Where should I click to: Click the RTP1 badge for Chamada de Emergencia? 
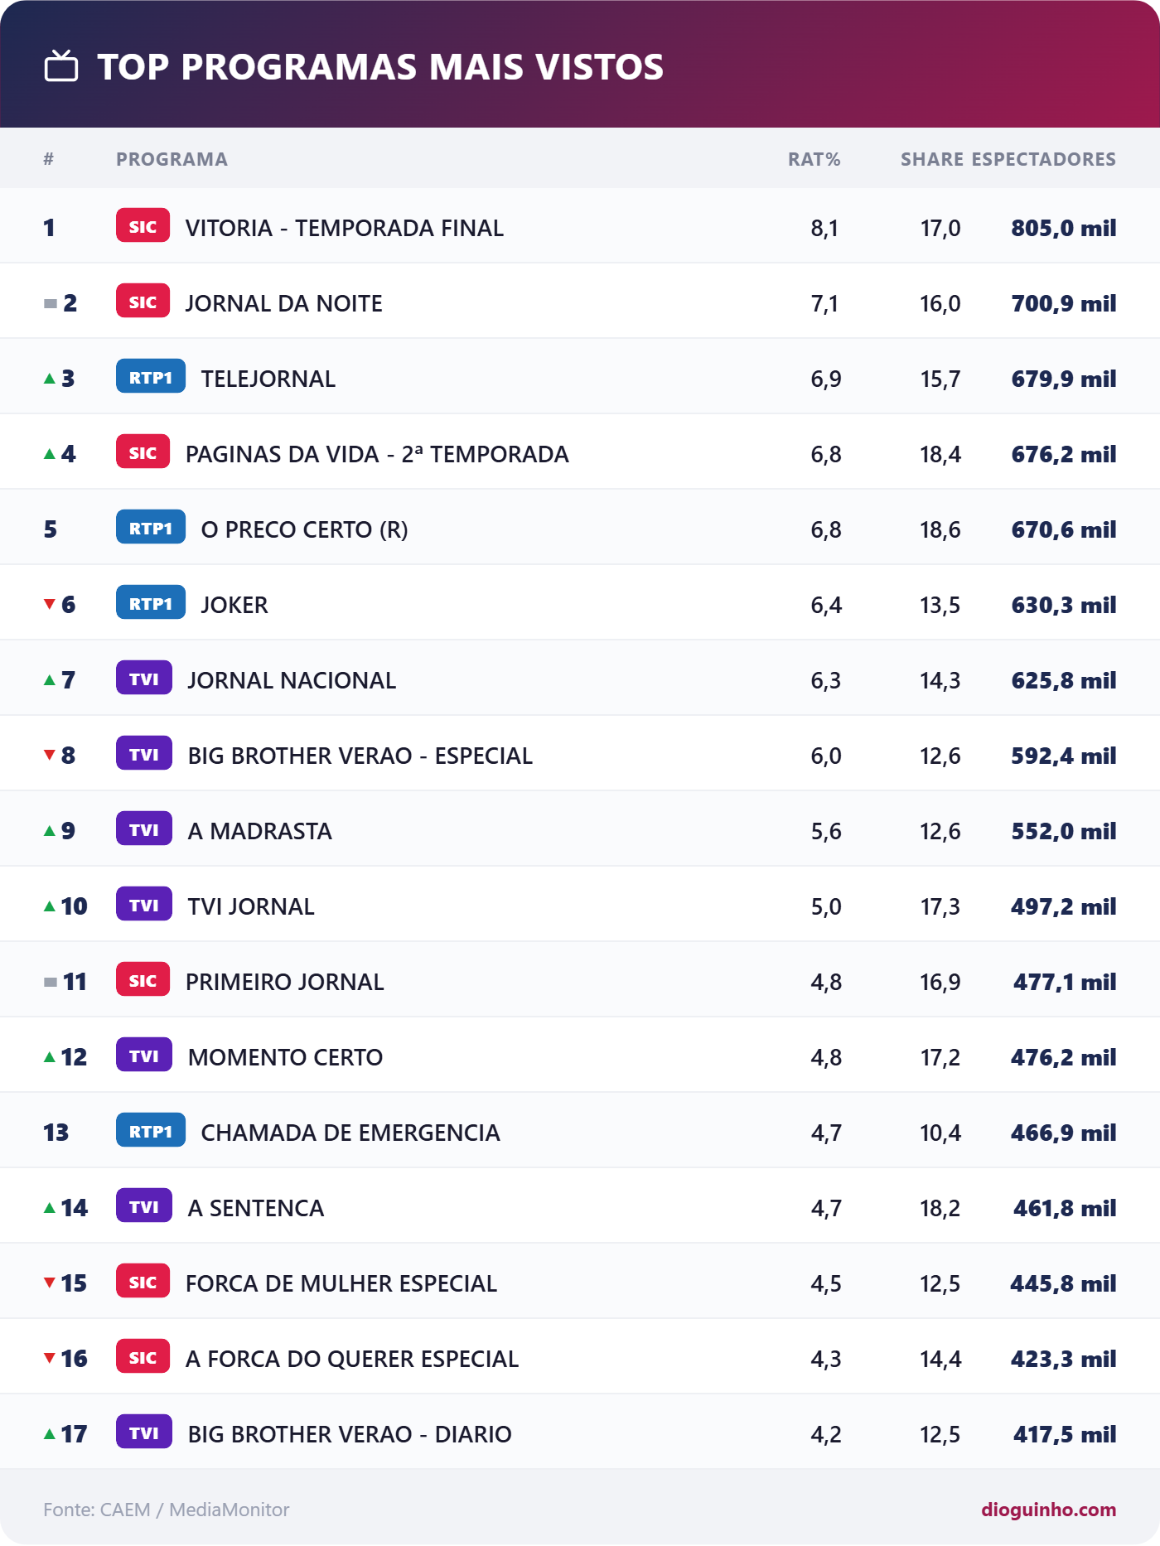[150, 1131]
